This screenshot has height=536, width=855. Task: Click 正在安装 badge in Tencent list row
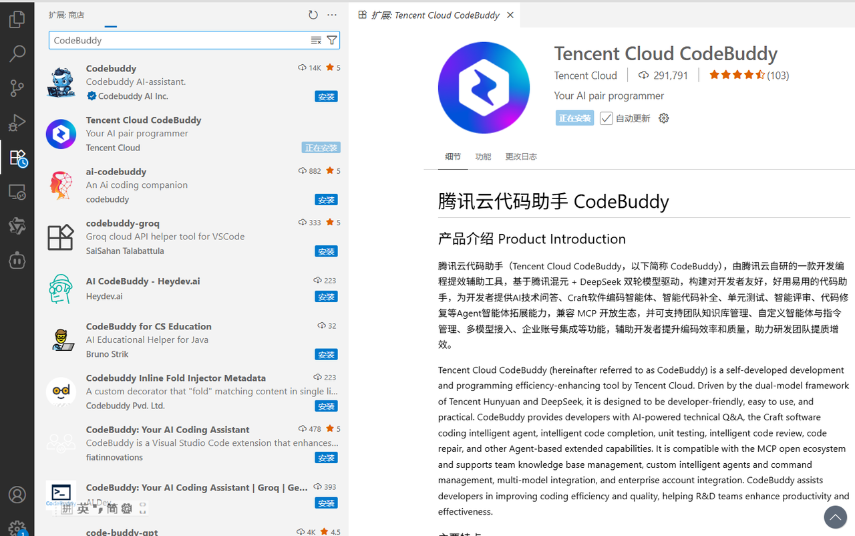point(321,148)
